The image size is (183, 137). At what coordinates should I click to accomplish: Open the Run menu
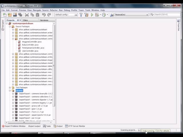(x=61, y=10)
